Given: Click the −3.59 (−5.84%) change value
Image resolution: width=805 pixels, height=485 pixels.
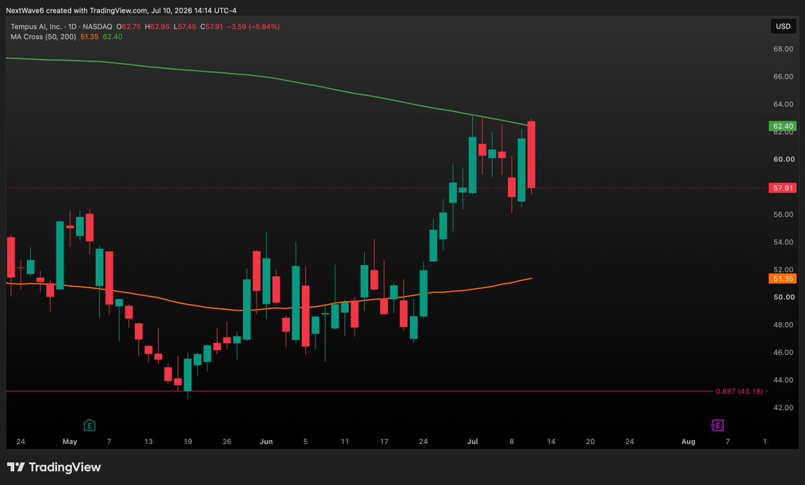Looking at the screenshot, I should tap(254, 27).
